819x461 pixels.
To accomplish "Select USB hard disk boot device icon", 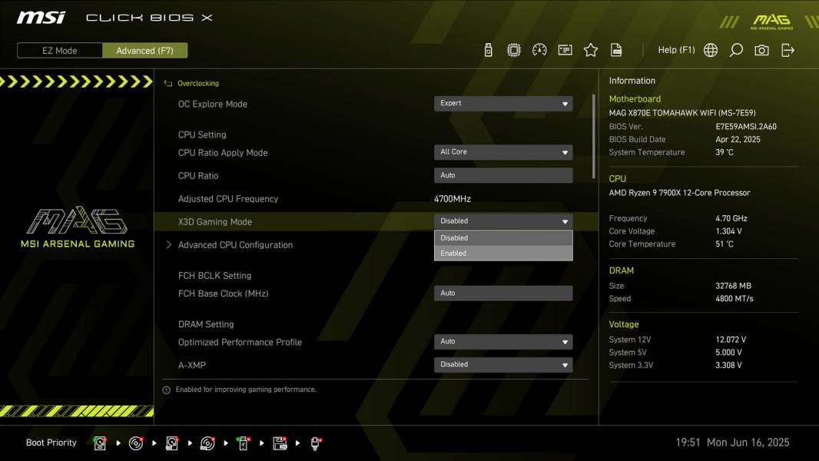I will [x=171, y=443].
